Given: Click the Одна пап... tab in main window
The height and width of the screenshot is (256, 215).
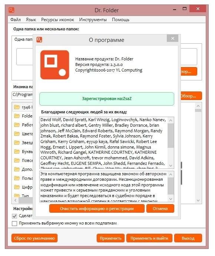Looking at the screenshot, I should (23, 39).
